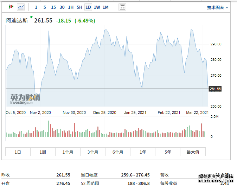Show the 6个月 time range

(x=118, y=152)
